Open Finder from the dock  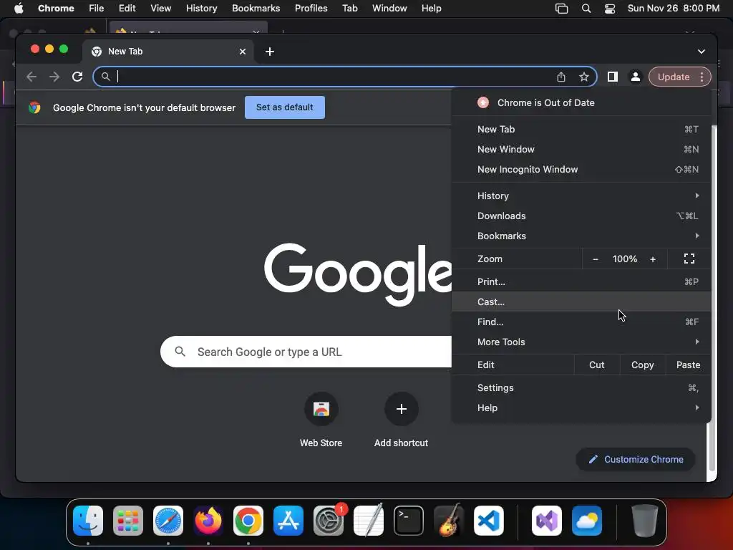coord(88,521)
